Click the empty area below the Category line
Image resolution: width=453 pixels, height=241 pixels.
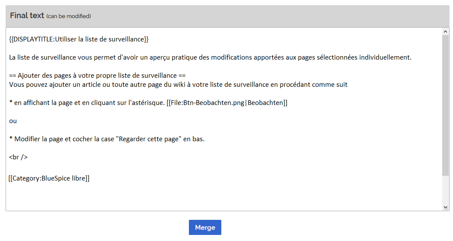coord(223,196)
